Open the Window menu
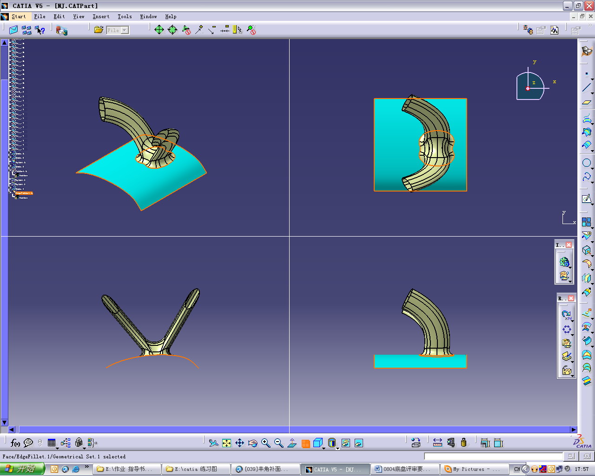The image size is (595, 476). tap(148, 16)
